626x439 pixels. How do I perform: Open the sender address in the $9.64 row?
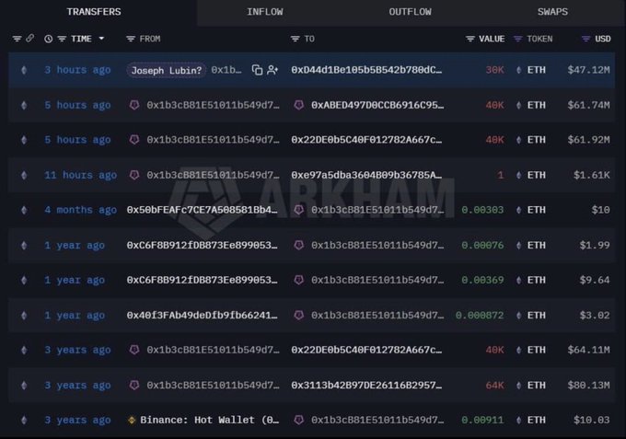202,280
